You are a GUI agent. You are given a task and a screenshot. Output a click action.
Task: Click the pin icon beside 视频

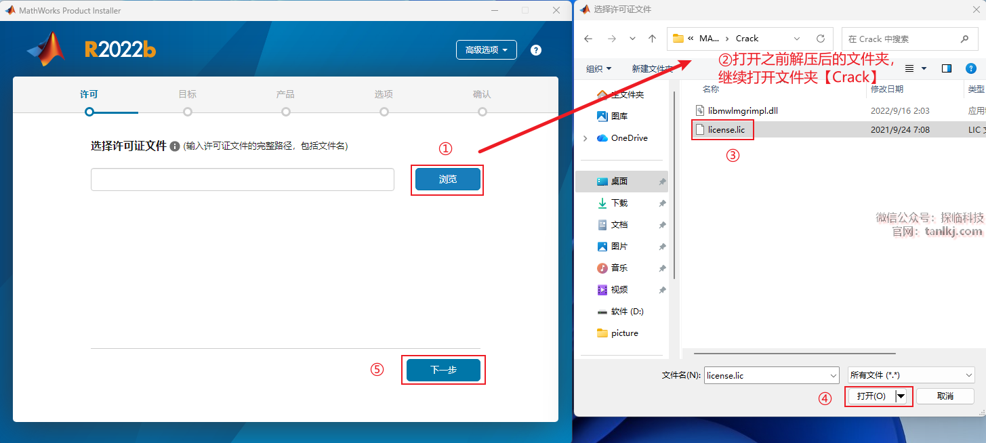click(662, 290)
